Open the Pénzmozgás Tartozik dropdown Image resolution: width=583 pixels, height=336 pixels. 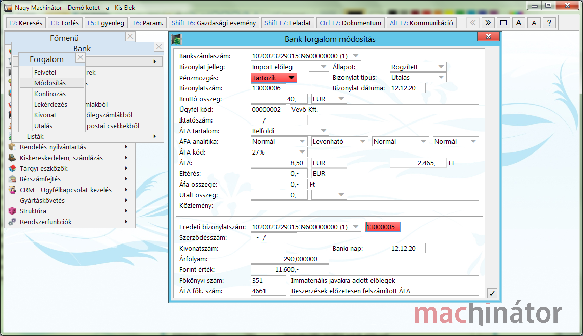[291, 78]
